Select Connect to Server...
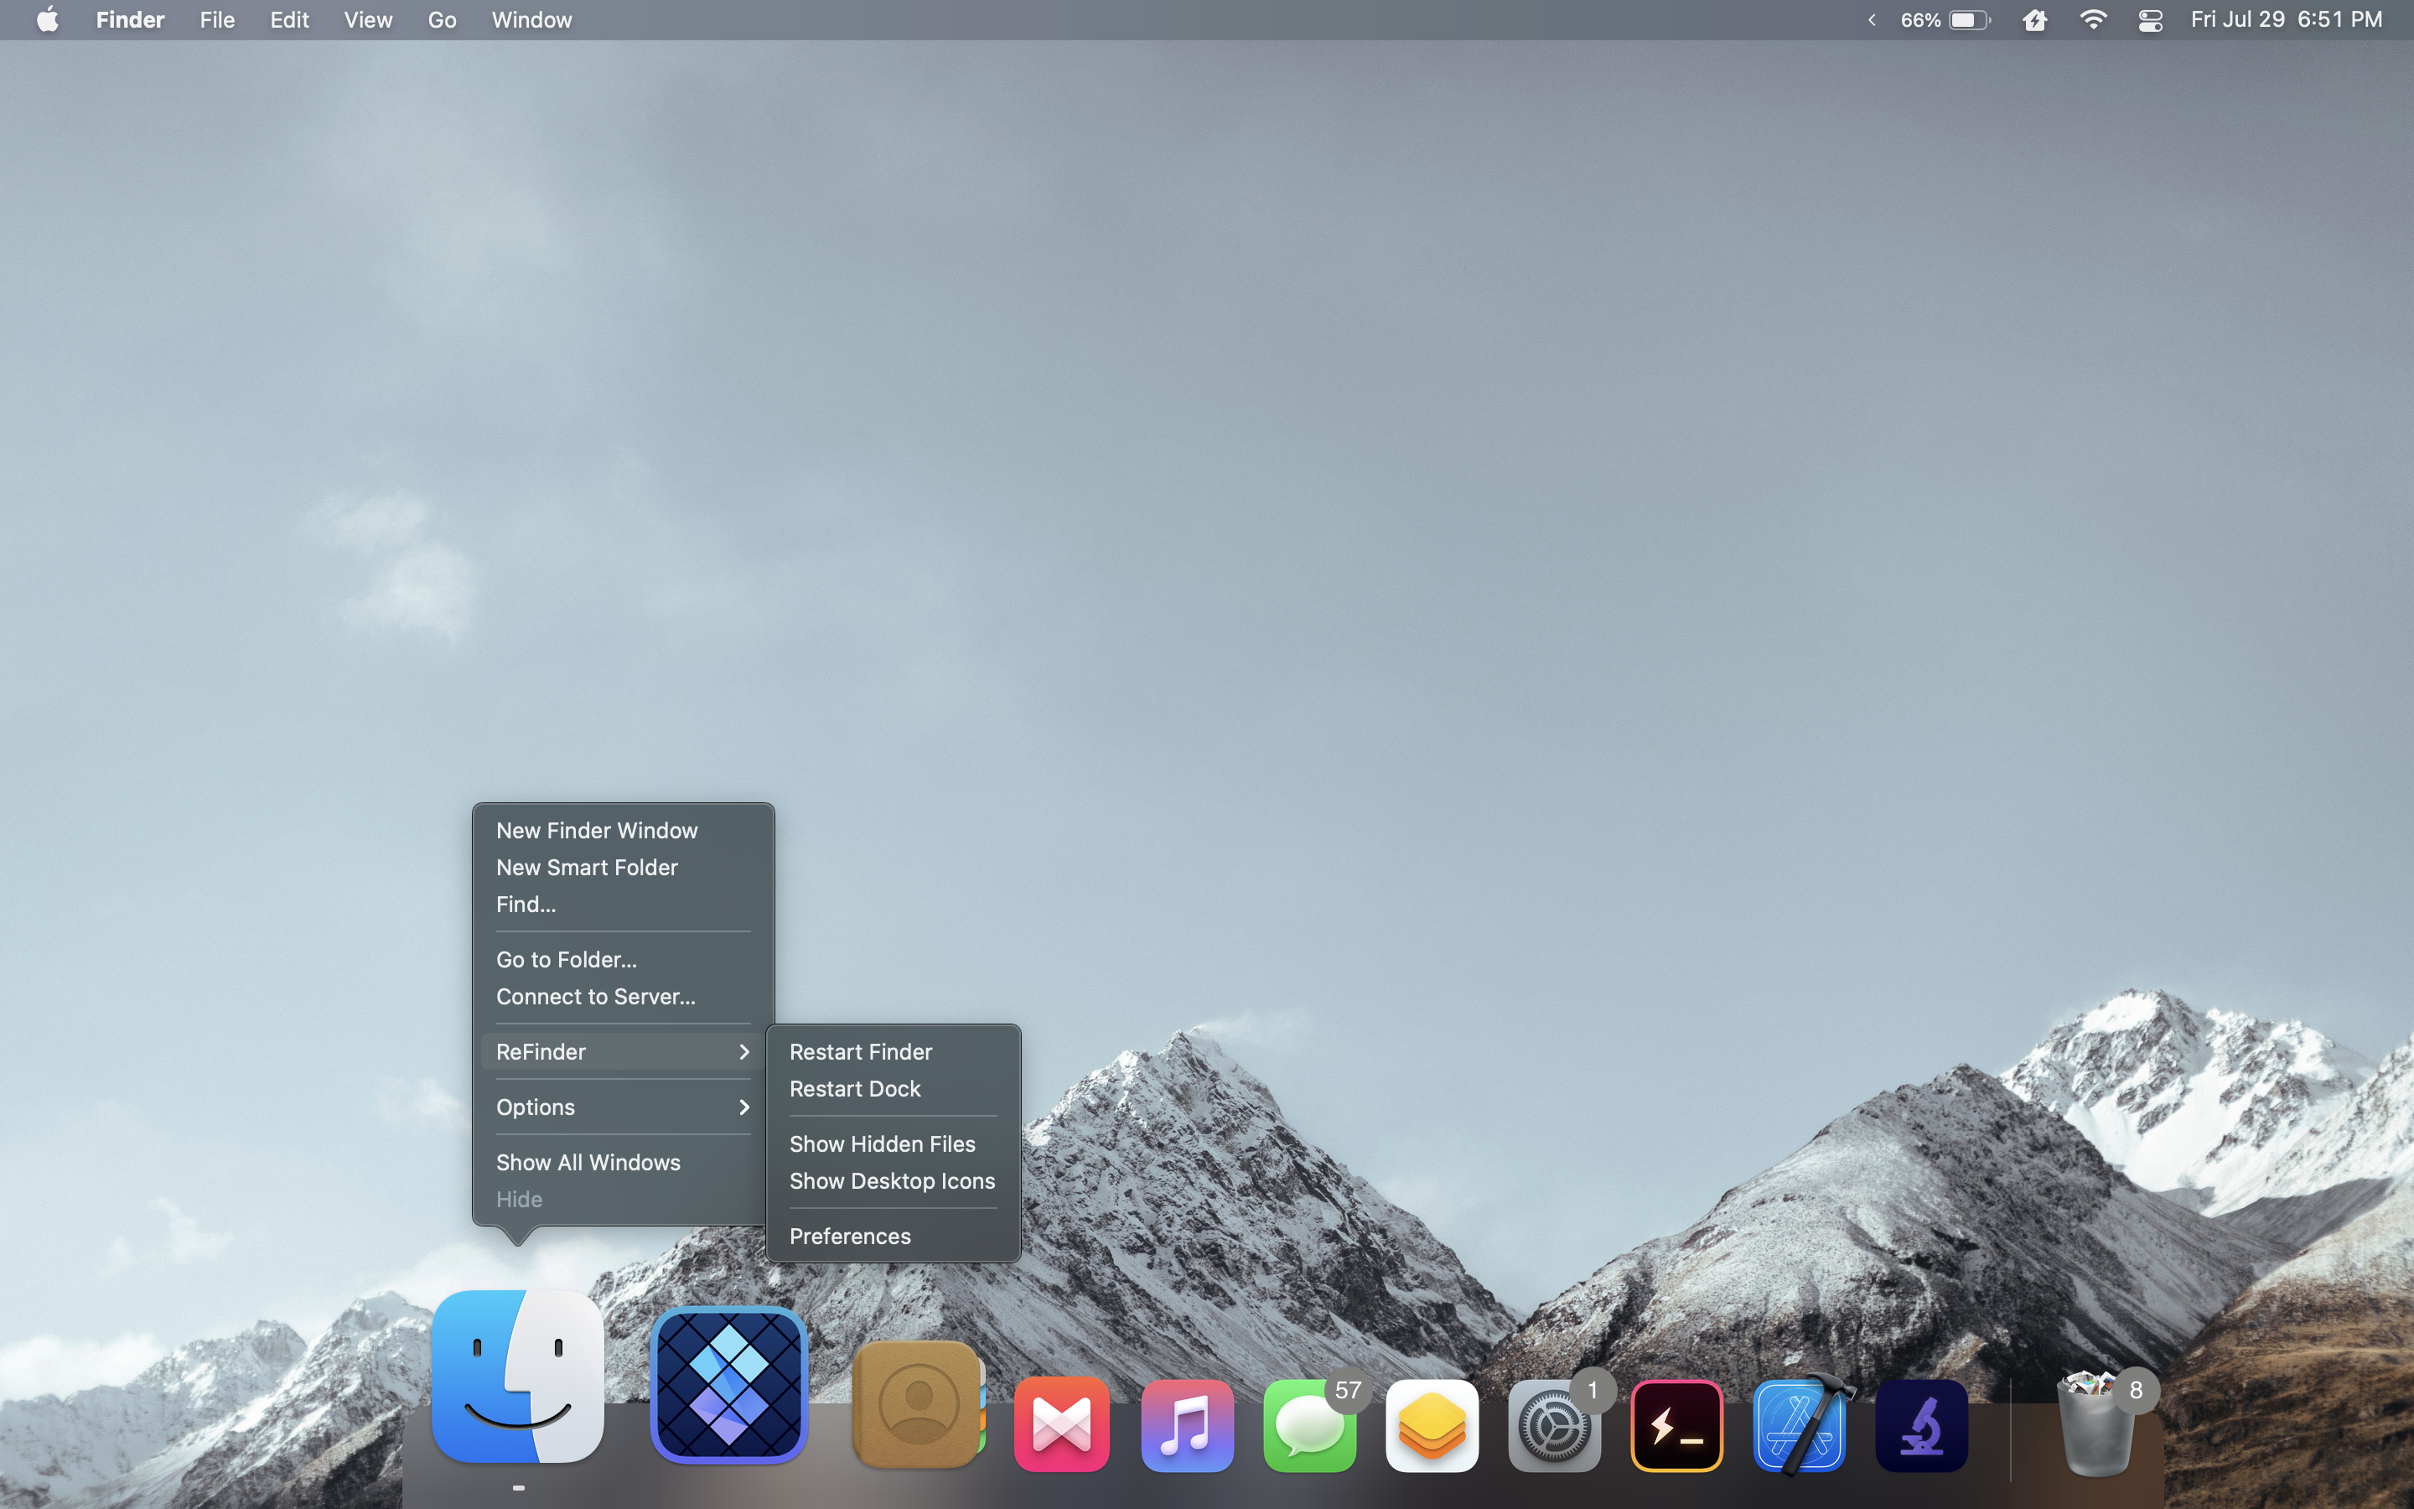Viewport: 2414px width, 1509px height. (624, 996)
